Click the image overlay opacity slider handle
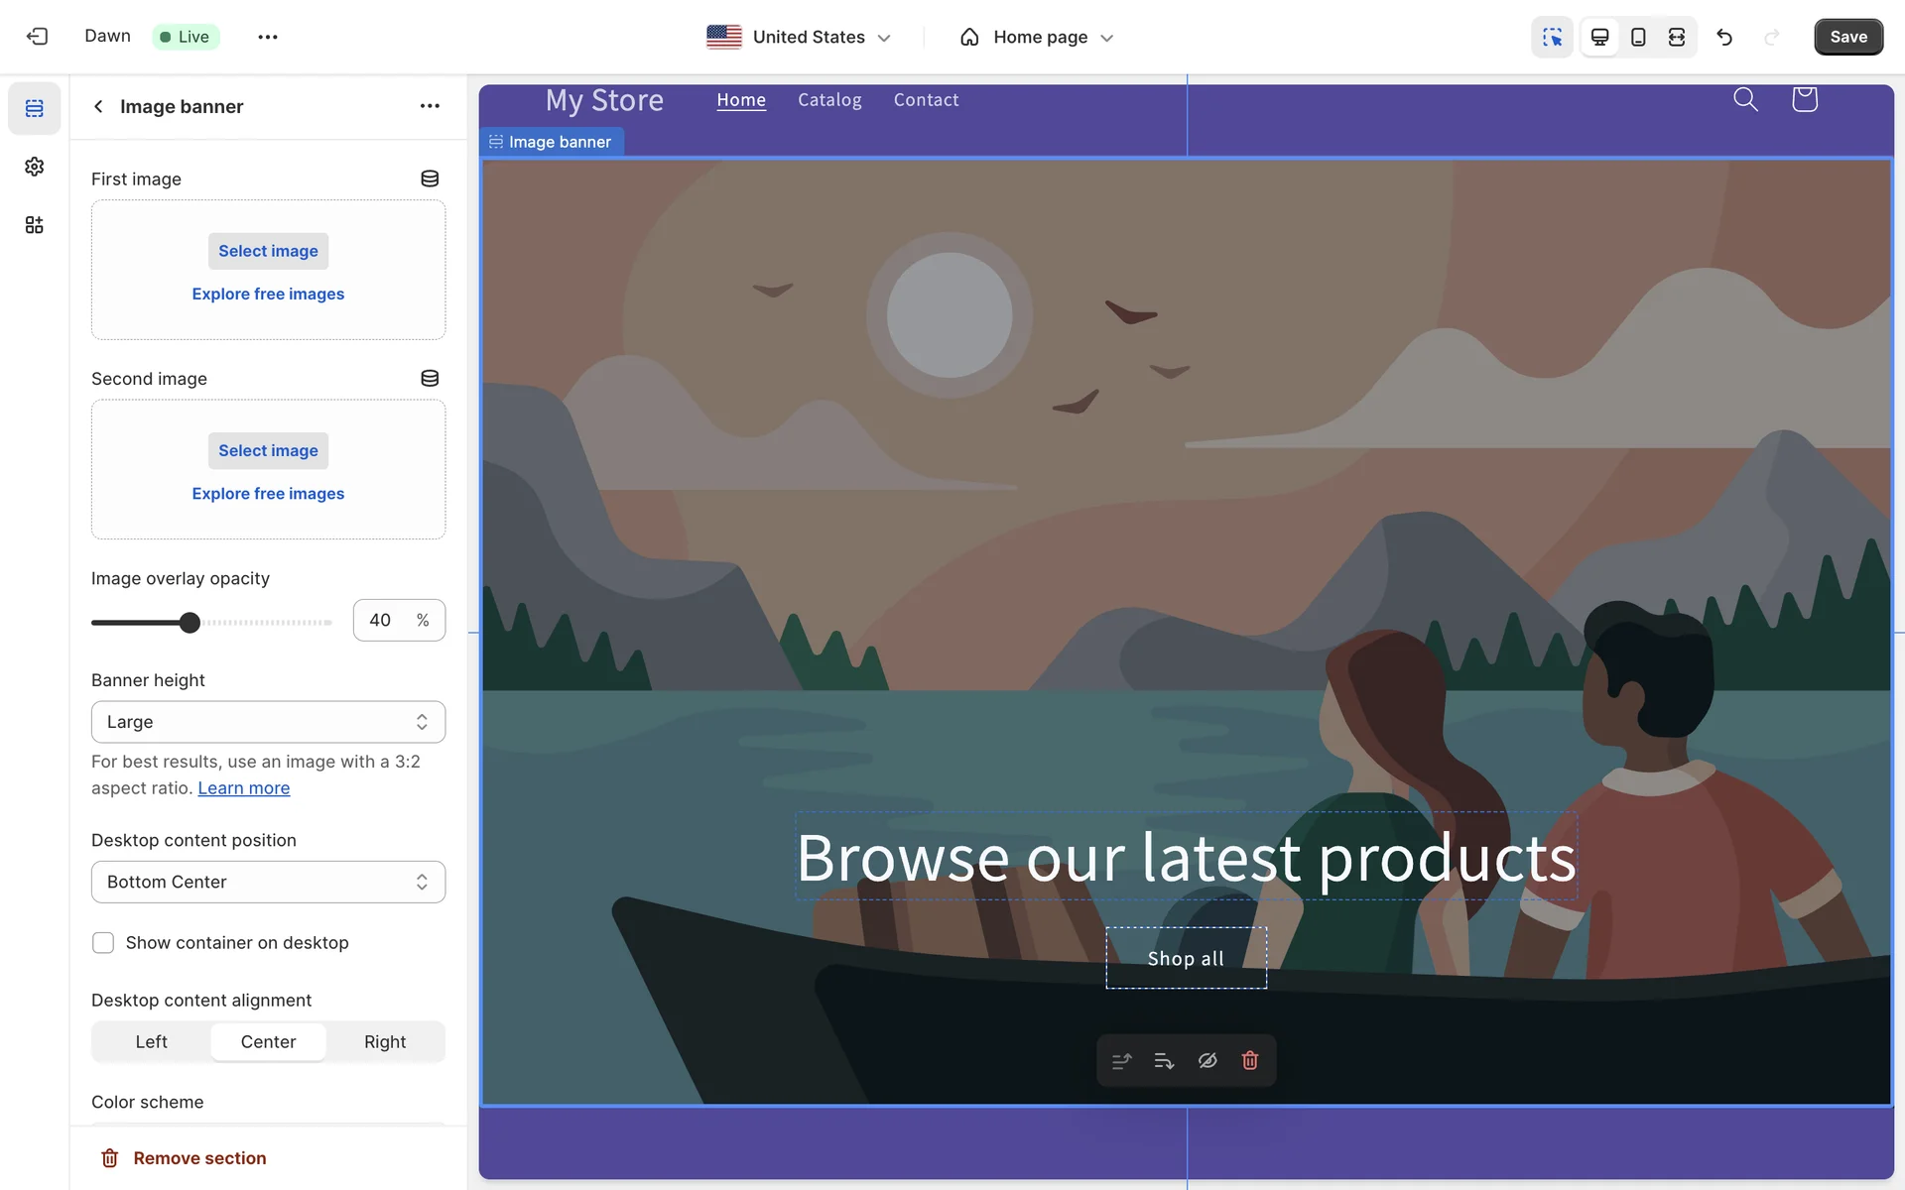Screen dimensions: 1905x1190 click(x=190, y=623)
